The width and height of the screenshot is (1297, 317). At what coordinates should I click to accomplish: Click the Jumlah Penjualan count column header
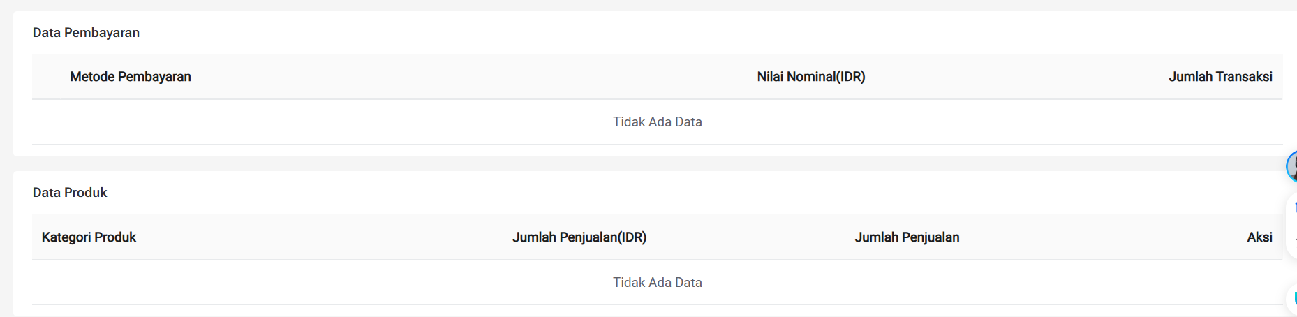(907, 237)
